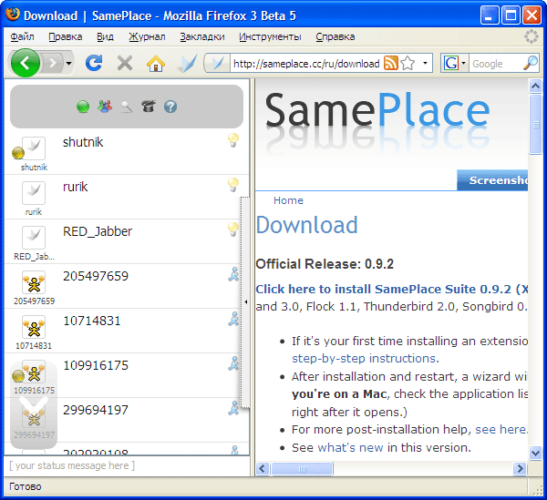
Task: Go to the Home page icon
Action: point(156,64)
